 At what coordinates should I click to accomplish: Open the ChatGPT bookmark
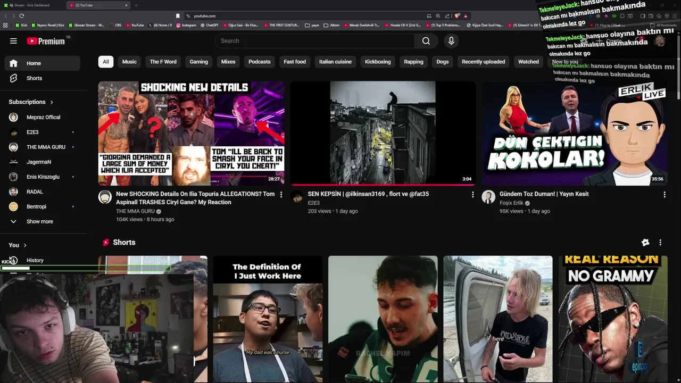209,25
